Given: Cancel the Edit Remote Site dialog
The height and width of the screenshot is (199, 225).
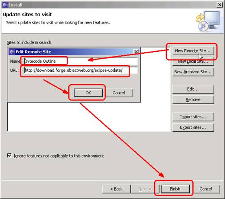Looking at the screenshot, I should coord(118,93).
